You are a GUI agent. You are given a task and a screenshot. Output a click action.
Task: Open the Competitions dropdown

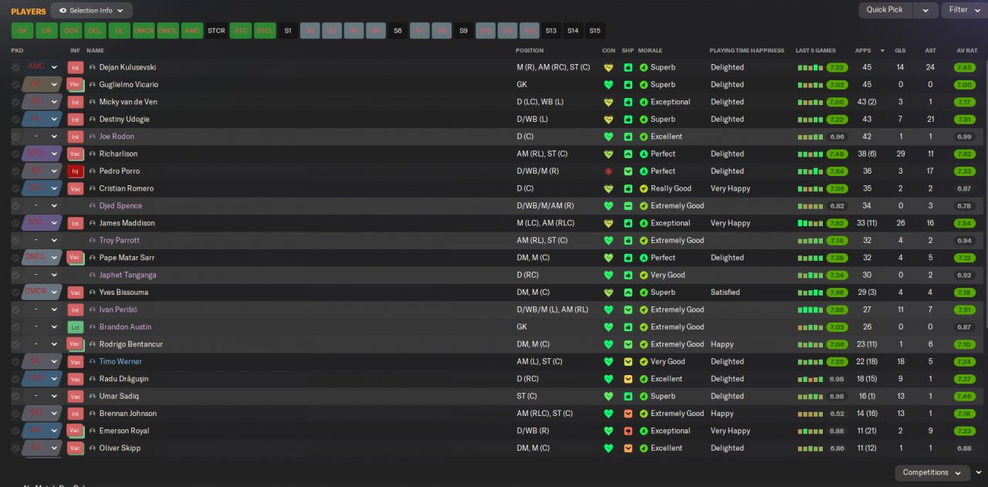point(932,472)
